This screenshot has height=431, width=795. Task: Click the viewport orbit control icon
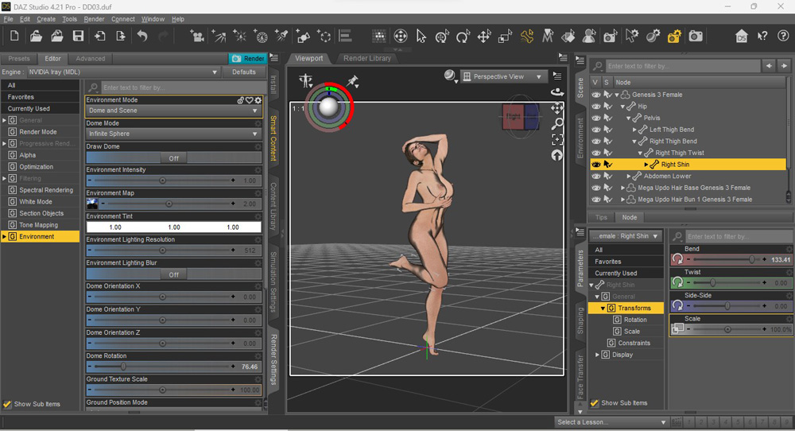557,91
